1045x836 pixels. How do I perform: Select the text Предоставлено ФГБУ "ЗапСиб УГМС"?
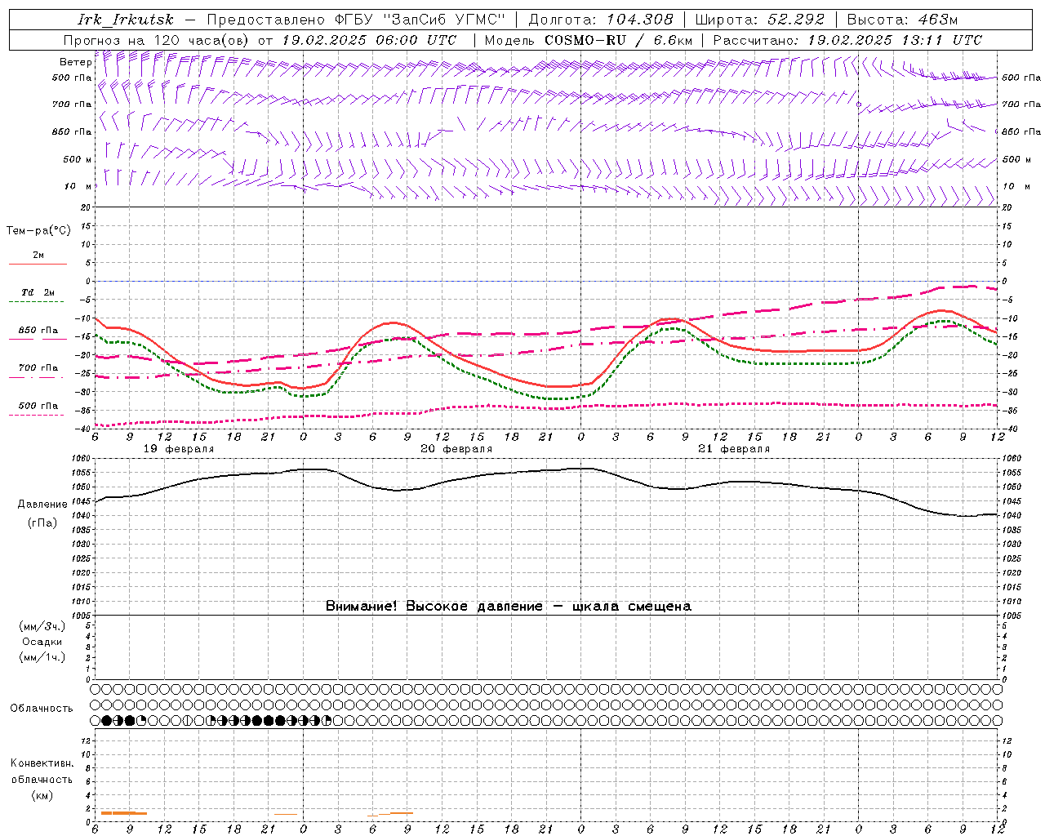click(x=357, y=20)
